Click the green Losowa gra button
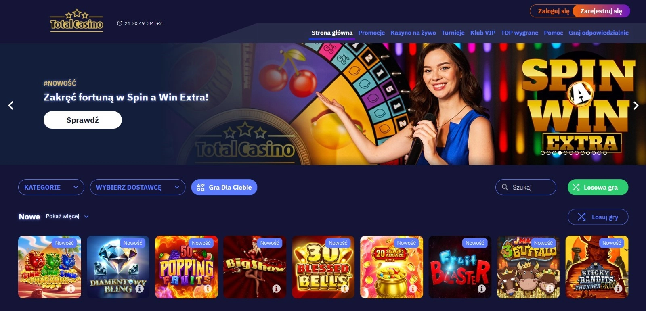The image size is (646, 311). [598, 187]
